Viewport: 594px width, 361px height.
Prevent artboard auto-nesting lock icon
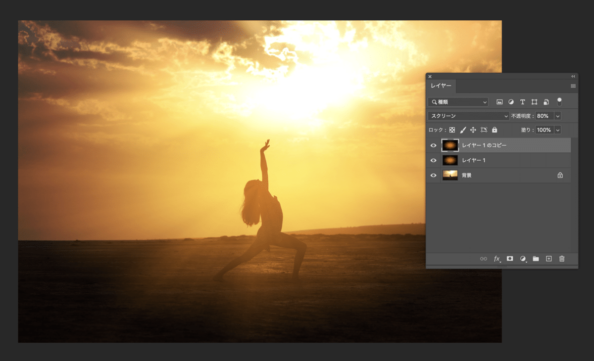[x=484, y=130]
